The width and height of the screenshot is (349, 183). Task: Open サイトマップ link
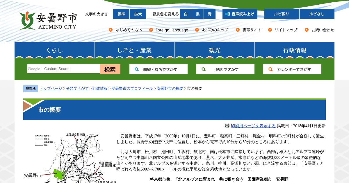click(286, 30)
